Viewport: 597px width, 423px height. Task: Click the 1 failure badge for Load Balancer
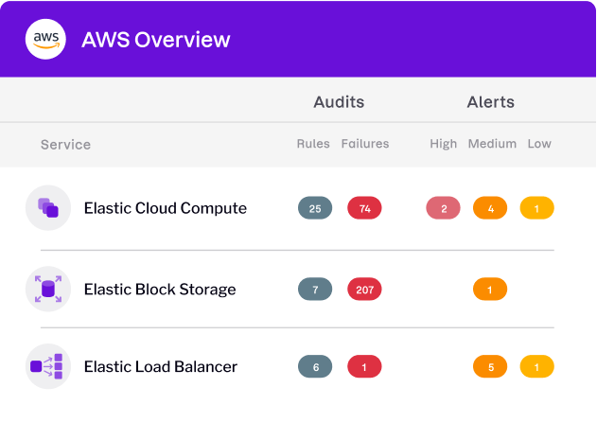(364, 366)
